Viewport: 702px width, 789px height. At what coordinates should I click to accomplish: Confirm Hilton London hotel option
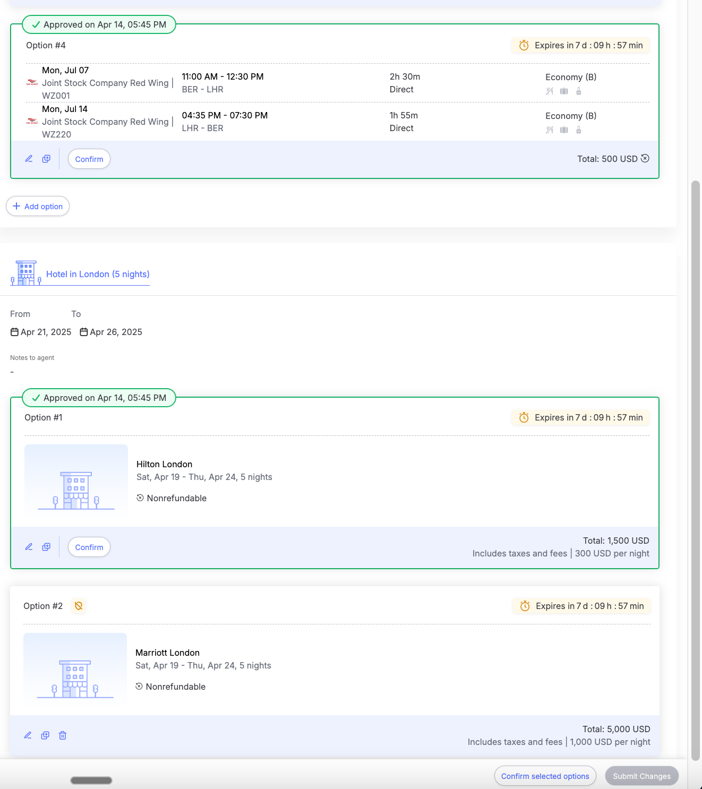(x=89, y=547)
